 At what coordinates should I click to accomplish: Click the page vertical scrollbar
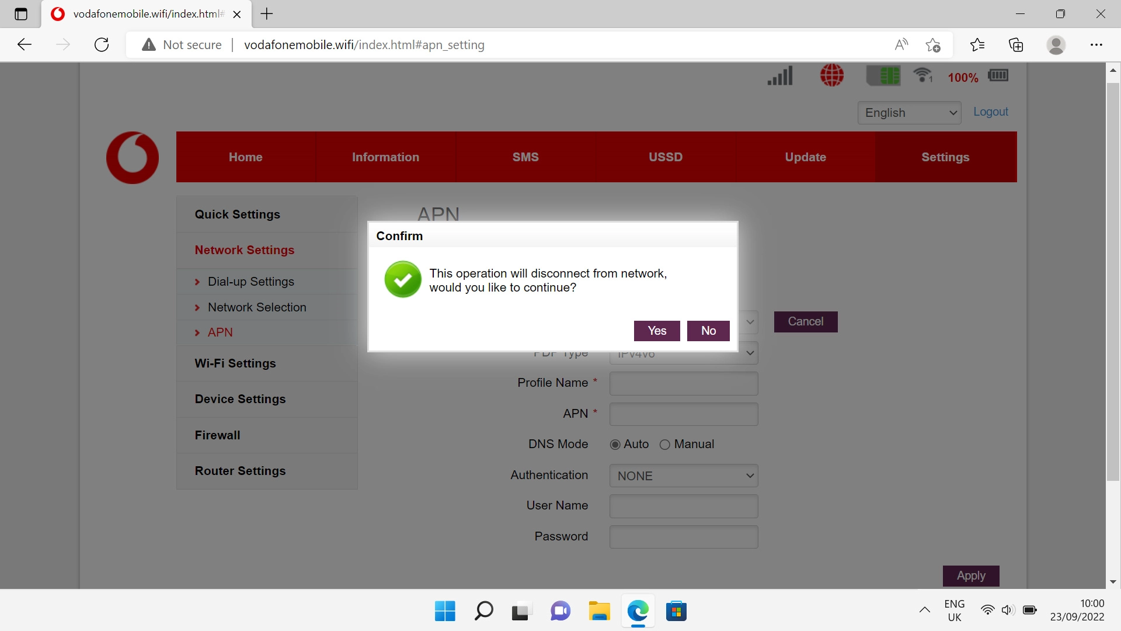click(1112, 280)
